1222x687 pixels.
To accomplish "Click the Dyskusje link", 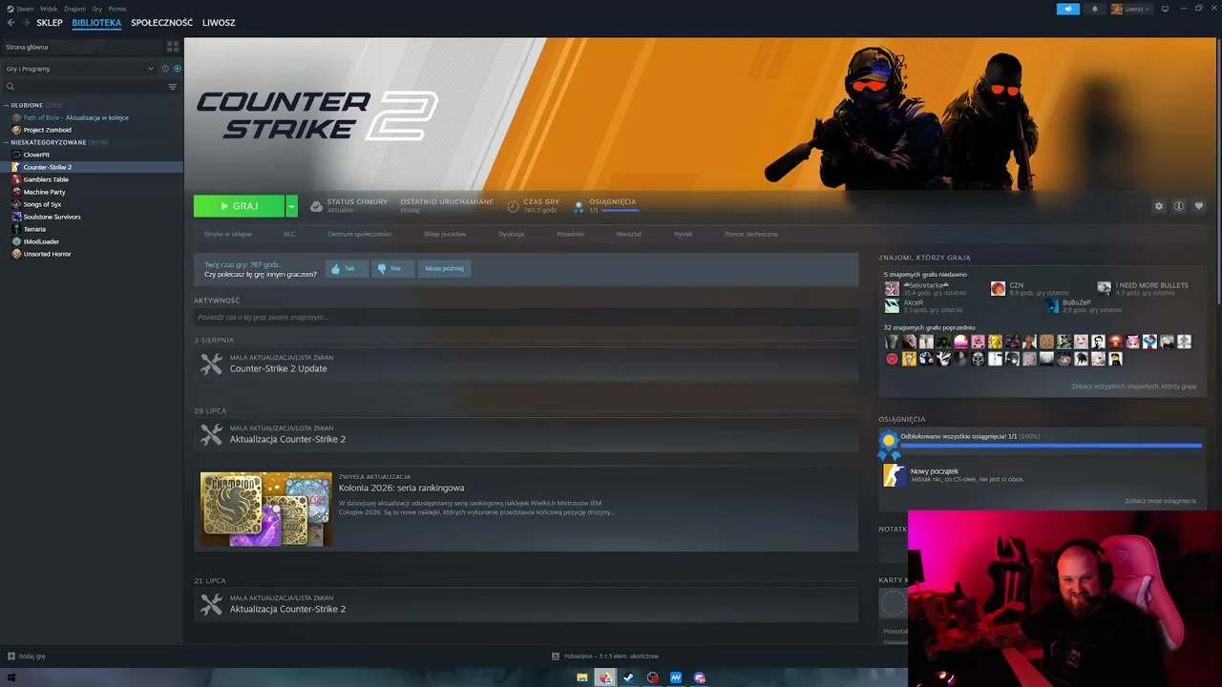I will (512, 234).
